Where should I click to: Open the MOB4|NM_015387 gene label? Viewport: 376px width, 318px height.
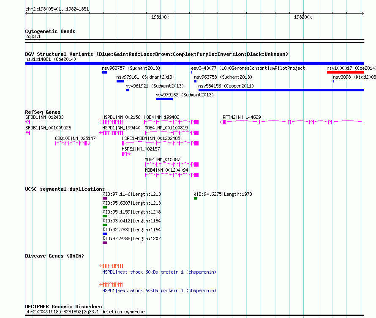tap(162, 159)
